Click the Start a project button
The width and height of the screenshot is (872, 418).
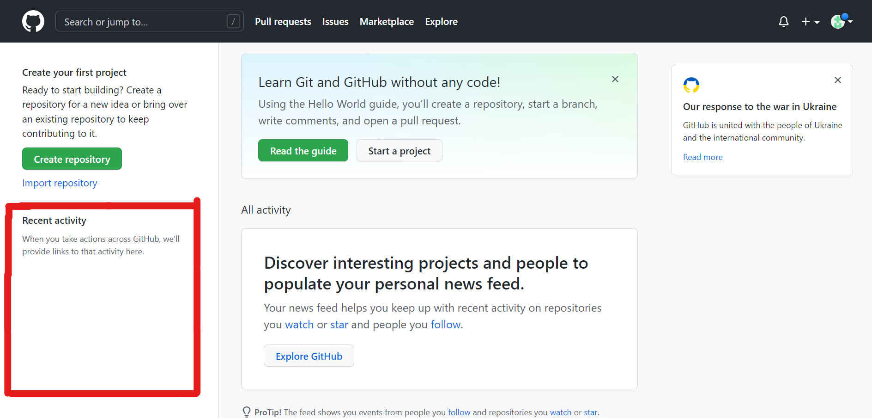click(x=400, y=150)
